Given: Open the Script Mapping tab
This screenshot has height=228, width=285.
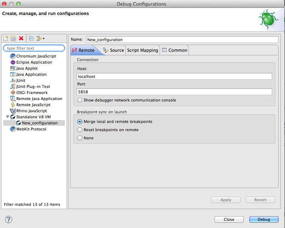Looking at the screenshot, I should click(x=142, y=50).
